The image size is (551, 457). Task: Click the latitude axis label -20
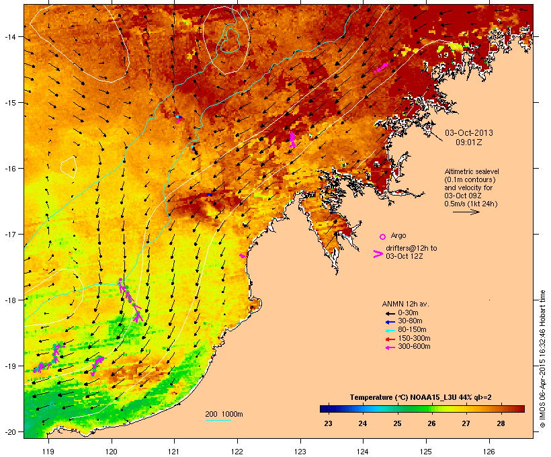click(9, 432)
